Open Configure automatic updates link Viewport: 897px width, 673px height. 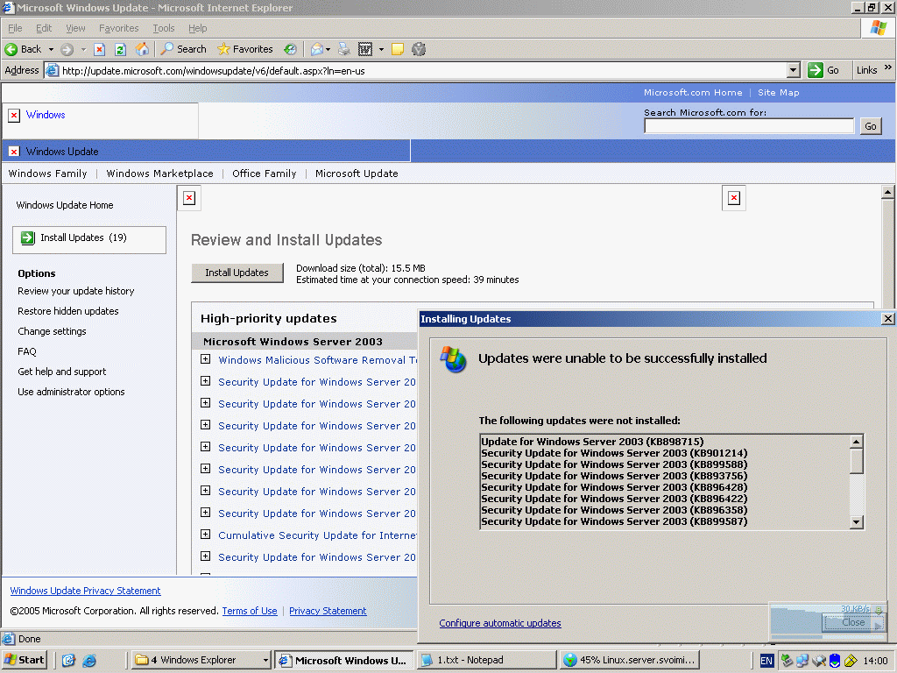click(x=500, y=623)
